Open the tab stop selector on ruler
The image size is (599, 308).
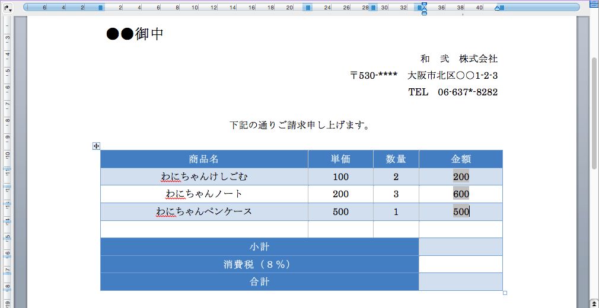[x=8, y=8]
